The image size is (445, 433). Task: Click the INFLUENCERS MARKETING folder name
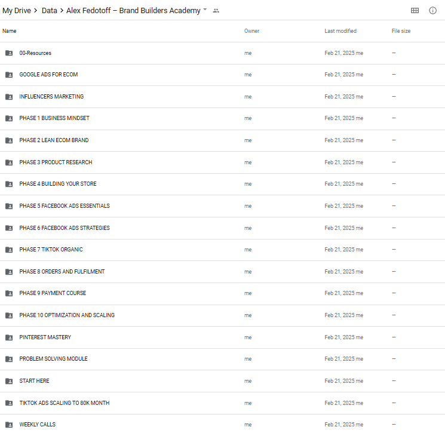tap(51, 97)
